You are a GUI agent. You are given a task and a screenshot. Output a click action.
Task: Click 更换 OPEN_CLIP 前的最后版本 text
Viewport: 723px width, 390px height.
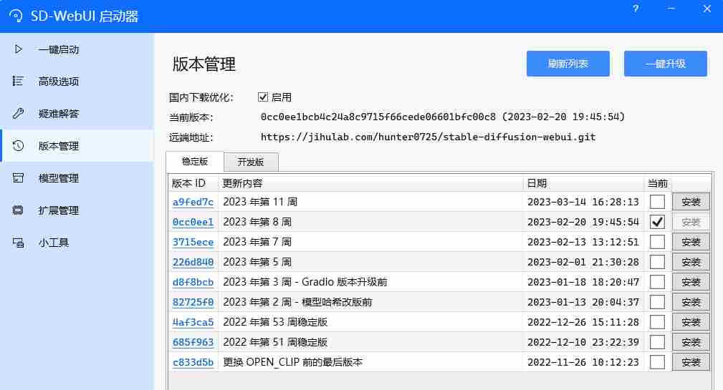[x=293, y=362]
